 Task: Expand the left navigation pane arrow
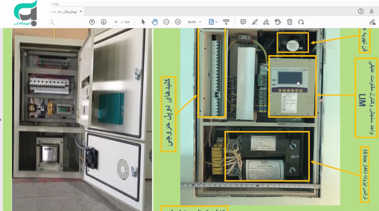click(x=1, y=119)
